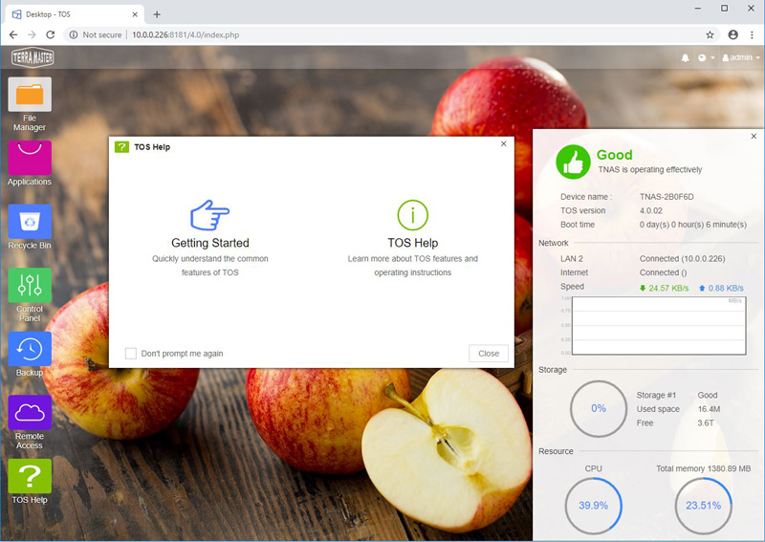Screen dimensions: 765x542
Task: Open a new browser tab
Action: tap(157, 14)
